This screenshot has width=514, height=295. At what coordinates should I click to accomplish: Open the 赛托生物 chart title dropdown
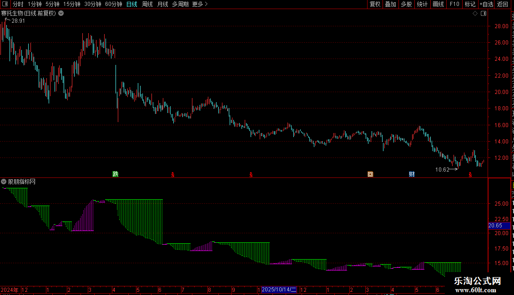click(61, 14)
